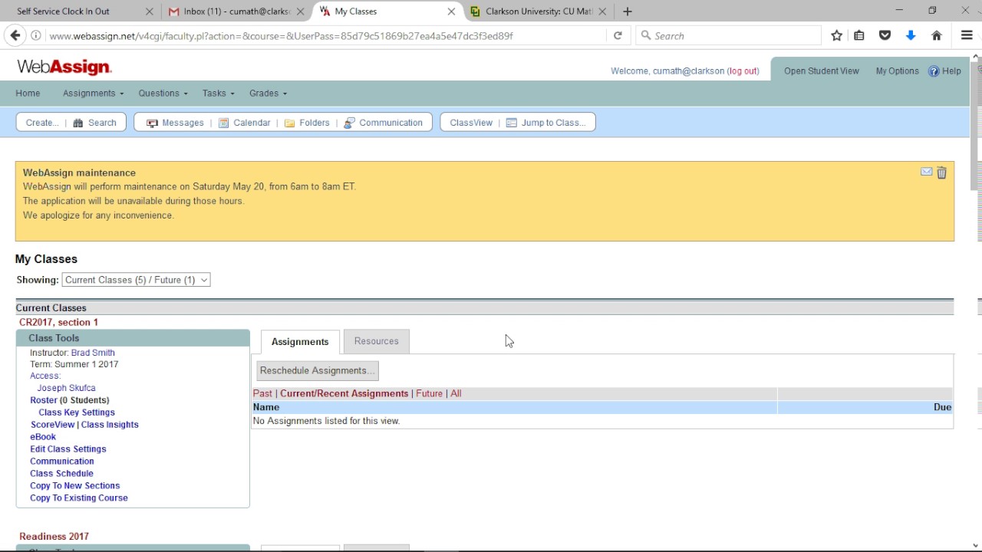
Task: Go to browser home page icon
Action: (936, 35)
